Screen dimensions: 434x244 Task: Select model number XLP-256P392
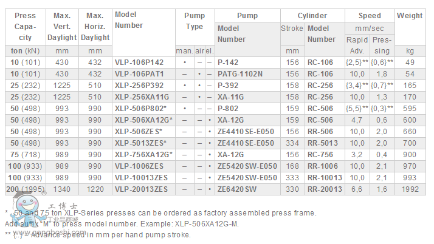tap(139, 85)
